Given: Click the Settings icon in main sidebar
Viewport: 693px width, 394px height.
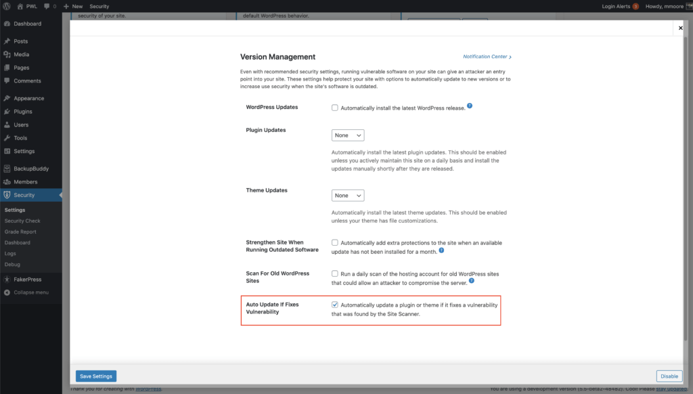Looking at the screenshot, I should tap(7, 151).
